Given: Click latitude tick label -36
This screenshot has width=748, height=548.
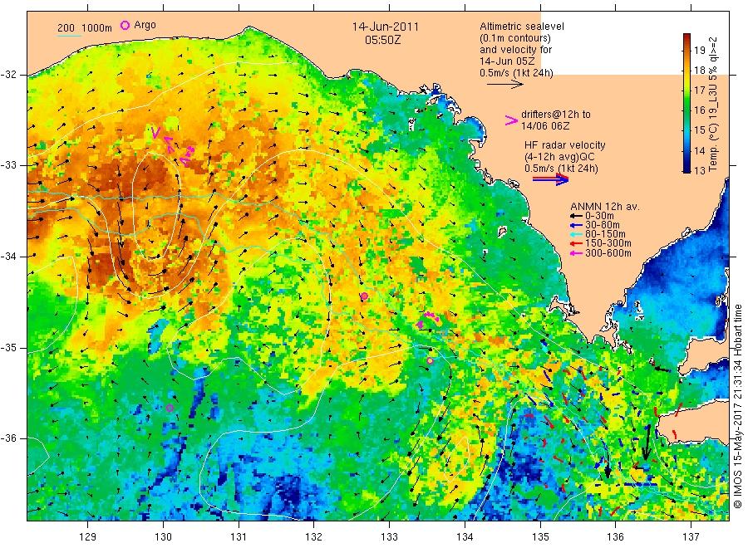Looking at the screenshot, I should (8, 438).
